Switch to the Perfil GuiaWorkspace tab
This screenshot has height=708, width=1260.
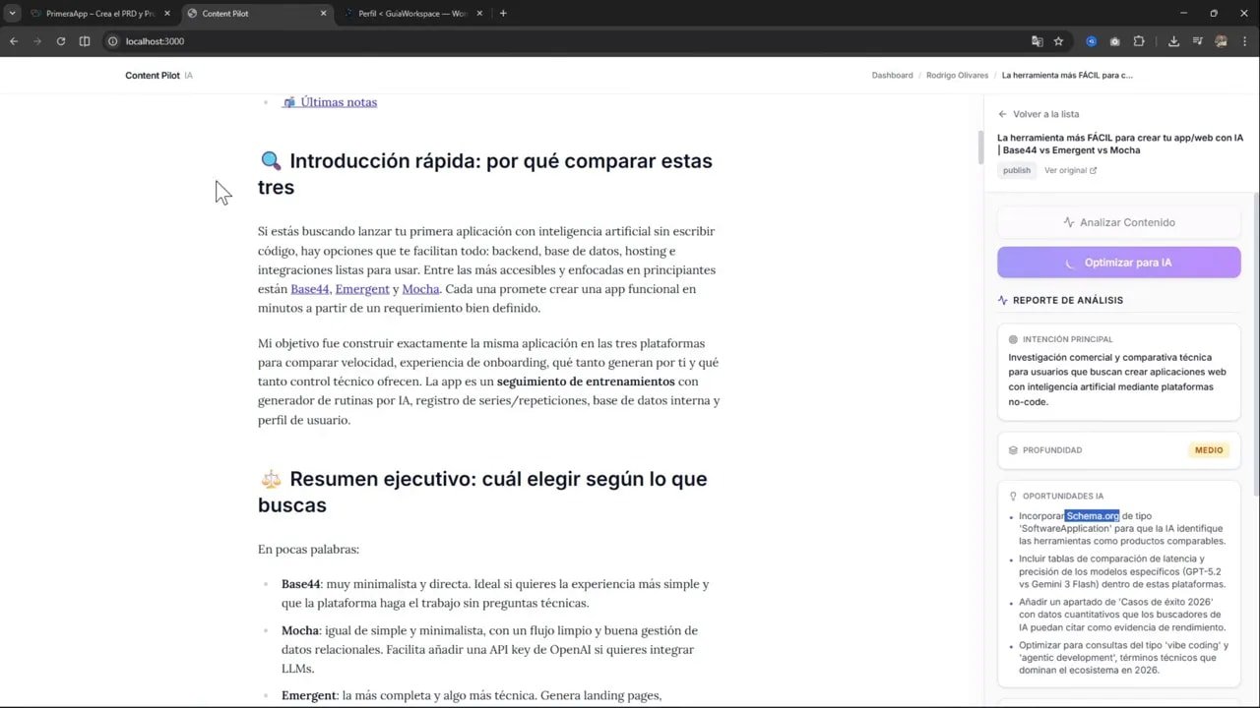(409, 13)
